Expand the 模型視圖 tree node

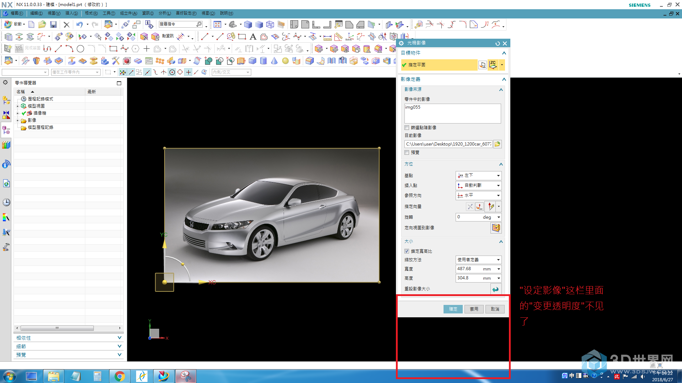(17, 106)
